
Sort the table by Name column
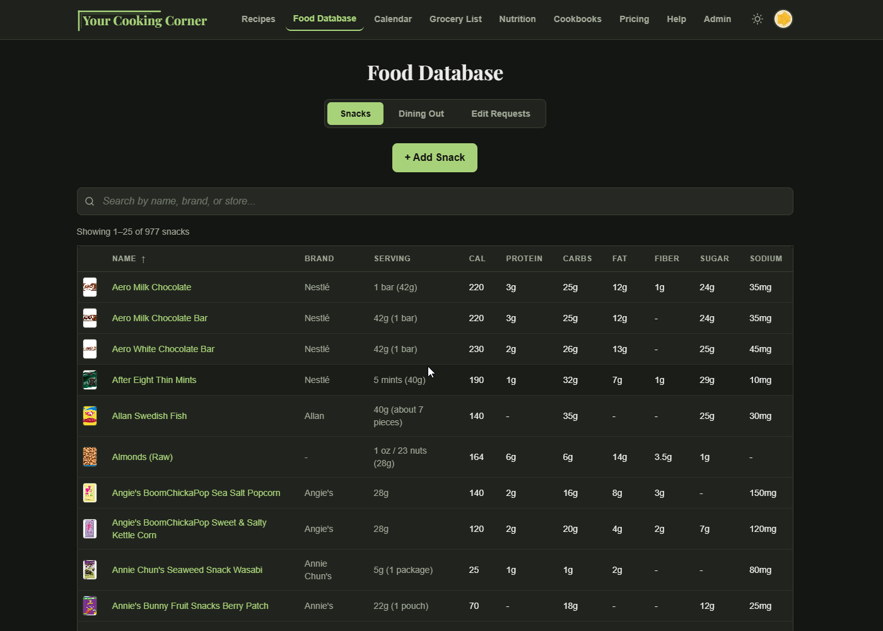pos(129,259)
